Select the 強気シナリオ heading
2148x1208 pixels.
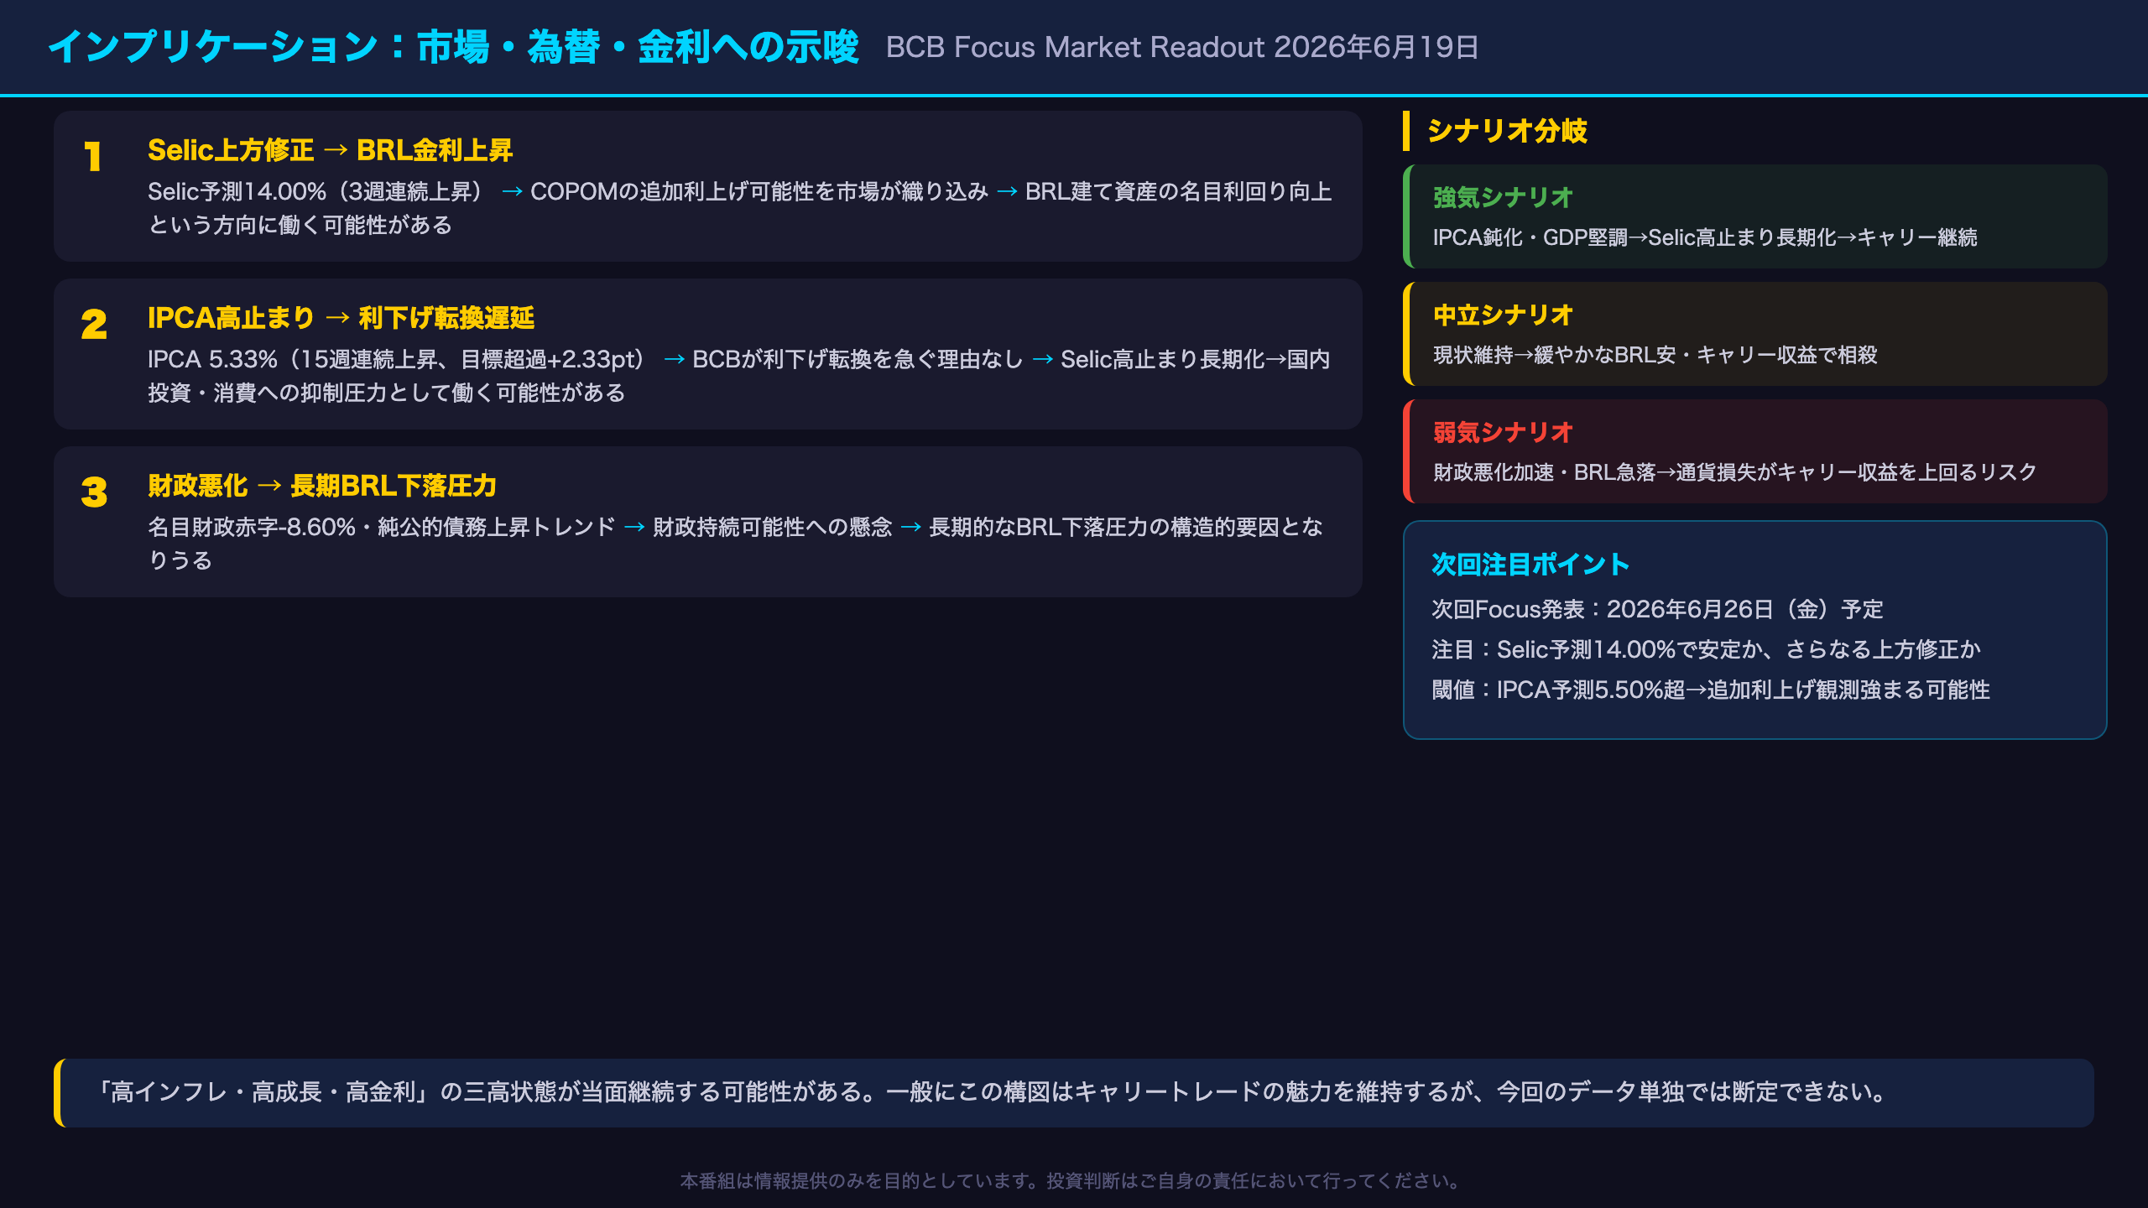pos(1503,198)
